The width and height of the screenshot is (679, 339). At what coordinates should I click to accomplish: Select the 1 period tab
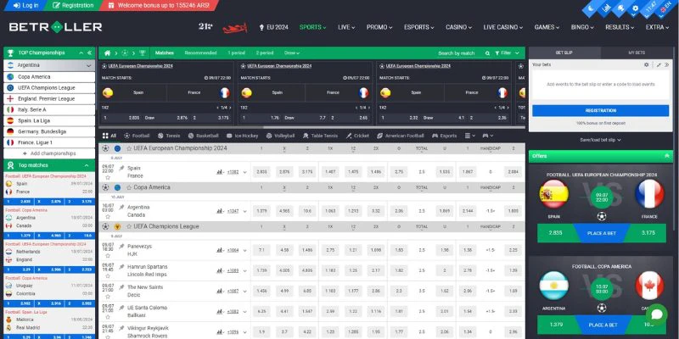coord(237,53)
